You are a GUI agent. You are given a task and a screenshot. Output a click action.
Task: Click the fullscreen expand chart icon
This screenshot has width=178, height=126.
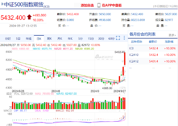tap(118, 38)
